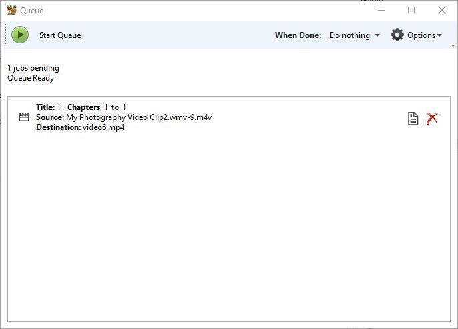458x329 pixels.
Task: Remove the job with the red X icon
Action: coord(432,119)
